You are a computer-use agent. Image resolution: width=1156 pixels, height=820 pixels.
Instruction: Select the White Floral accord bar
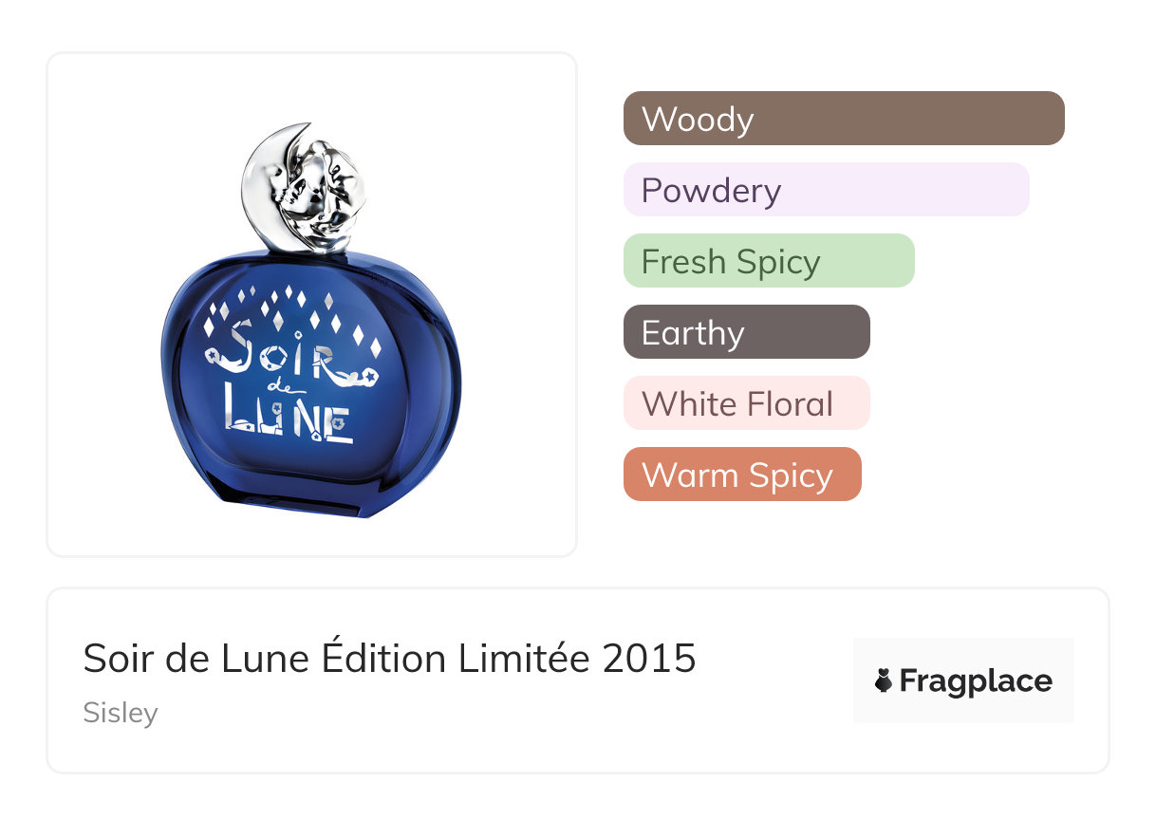(x=746, y=403)
